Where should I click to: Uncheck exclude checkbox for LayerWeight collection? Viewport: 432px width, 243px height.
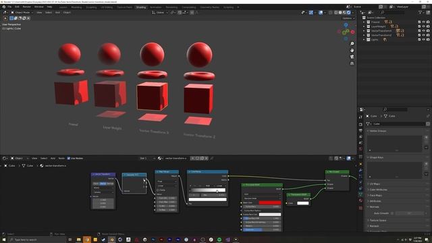(419, 26)
